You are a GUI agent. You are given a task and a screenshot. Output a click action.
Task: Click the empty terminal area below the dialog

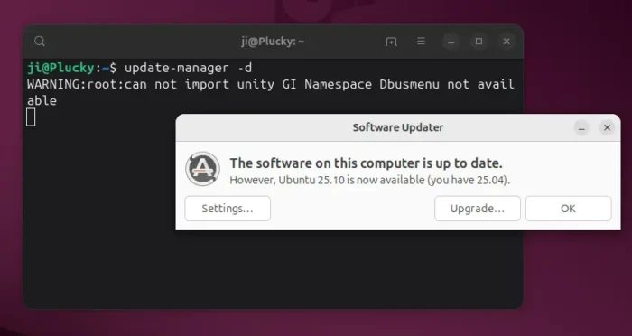pos(273,268)
